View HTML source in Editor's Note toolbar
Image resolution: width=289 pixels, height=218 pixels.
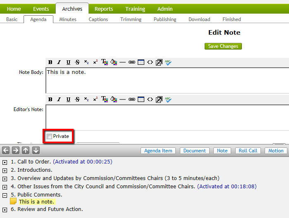150,100
